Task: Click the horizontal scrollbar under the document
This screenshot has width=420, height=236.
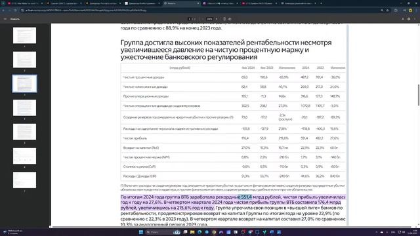Action: [232, 227]
